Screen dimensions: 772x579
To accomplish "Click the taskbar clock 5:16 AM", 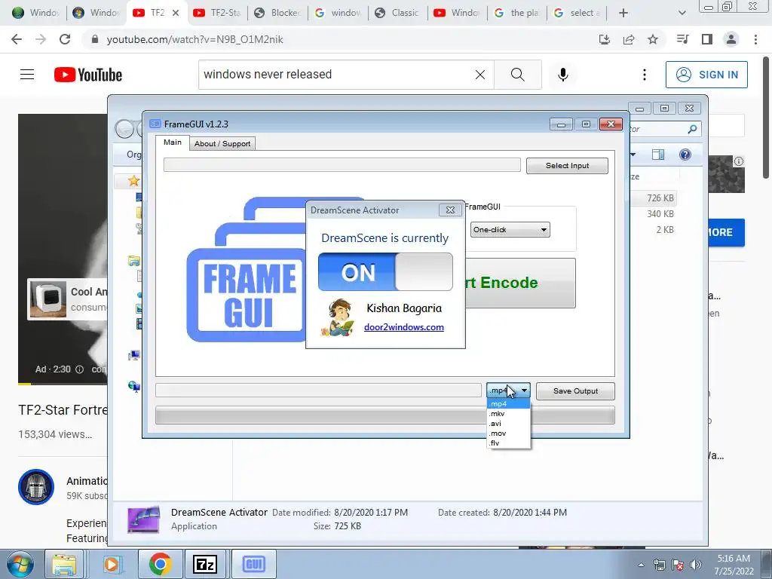I will (734, 565).
